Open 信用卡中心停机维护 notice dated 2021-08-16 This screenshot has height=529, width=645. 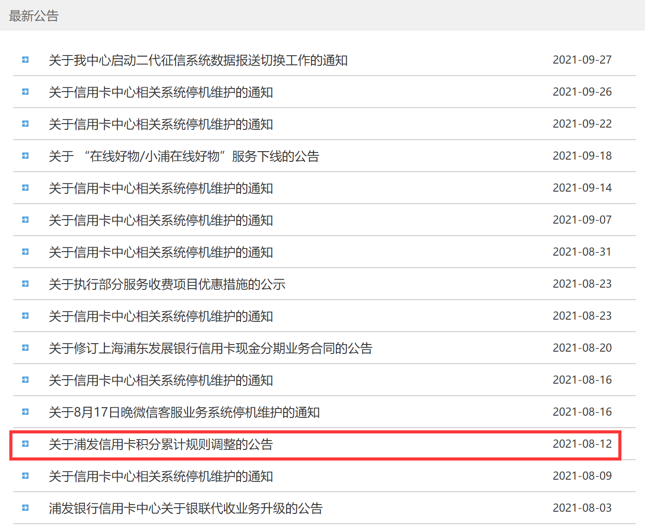tap(161, 380)
